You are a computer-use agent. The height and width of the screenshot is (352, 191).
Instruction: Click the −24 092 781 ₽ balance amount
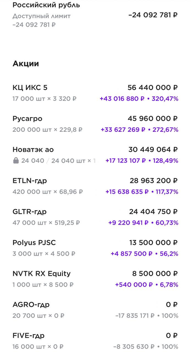153,15
